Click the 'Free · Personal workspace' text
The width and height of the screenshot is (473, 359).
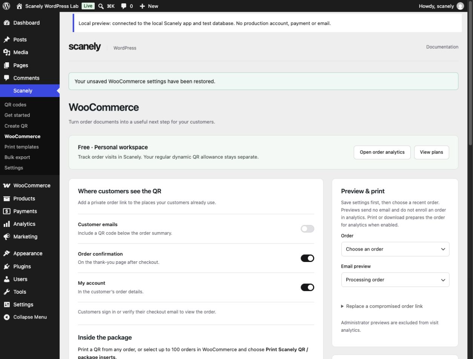[x=113, y=147]
